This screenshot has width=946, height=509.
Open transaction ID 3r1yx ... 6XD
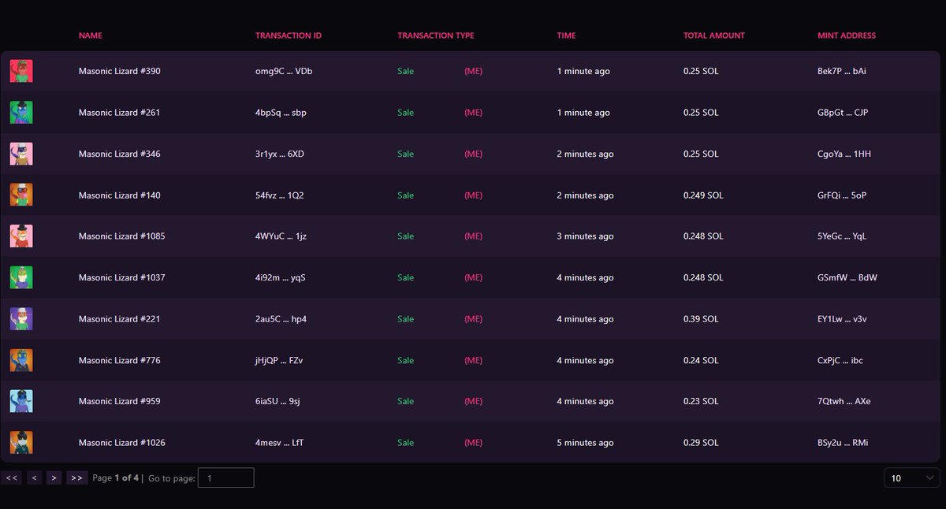[x=280, y=154]
